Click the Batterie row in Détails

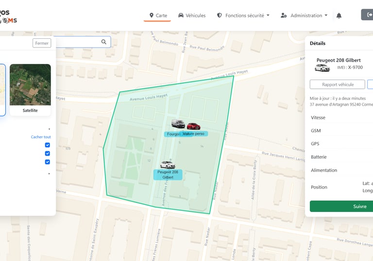click(x=341, y=157)
